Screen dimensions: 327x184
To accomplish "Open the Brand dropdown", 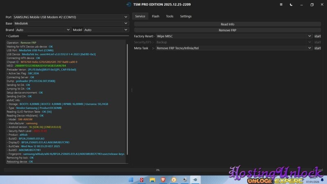I will (43, 30).
